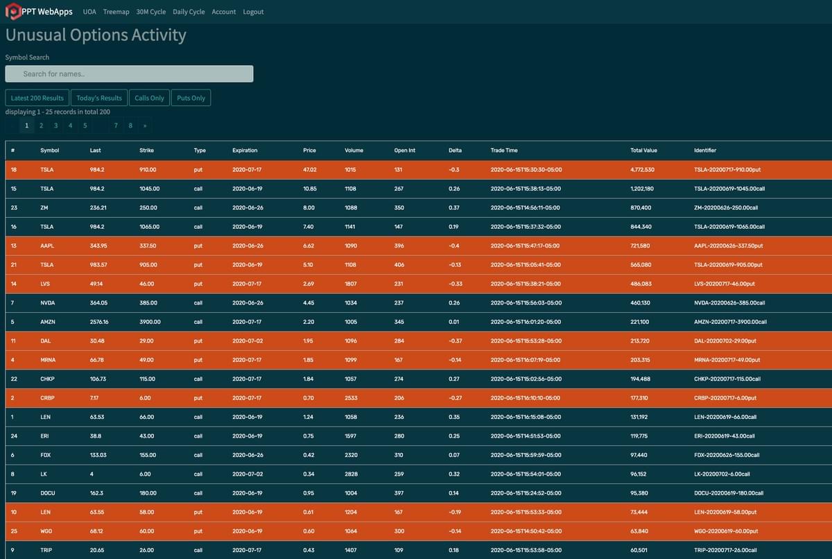Select the ZM symbol cell
The image size is (832, 559).
[x=44, y=207]
